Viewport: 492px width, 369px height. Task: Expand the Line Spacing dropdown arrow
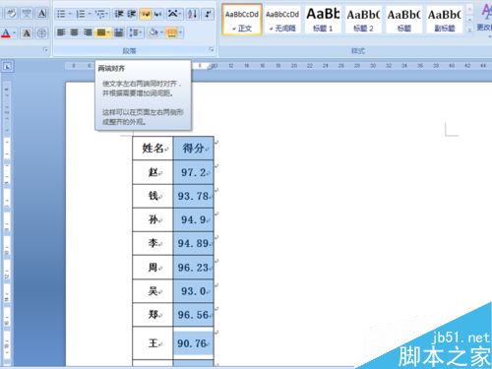coord(142,32)
